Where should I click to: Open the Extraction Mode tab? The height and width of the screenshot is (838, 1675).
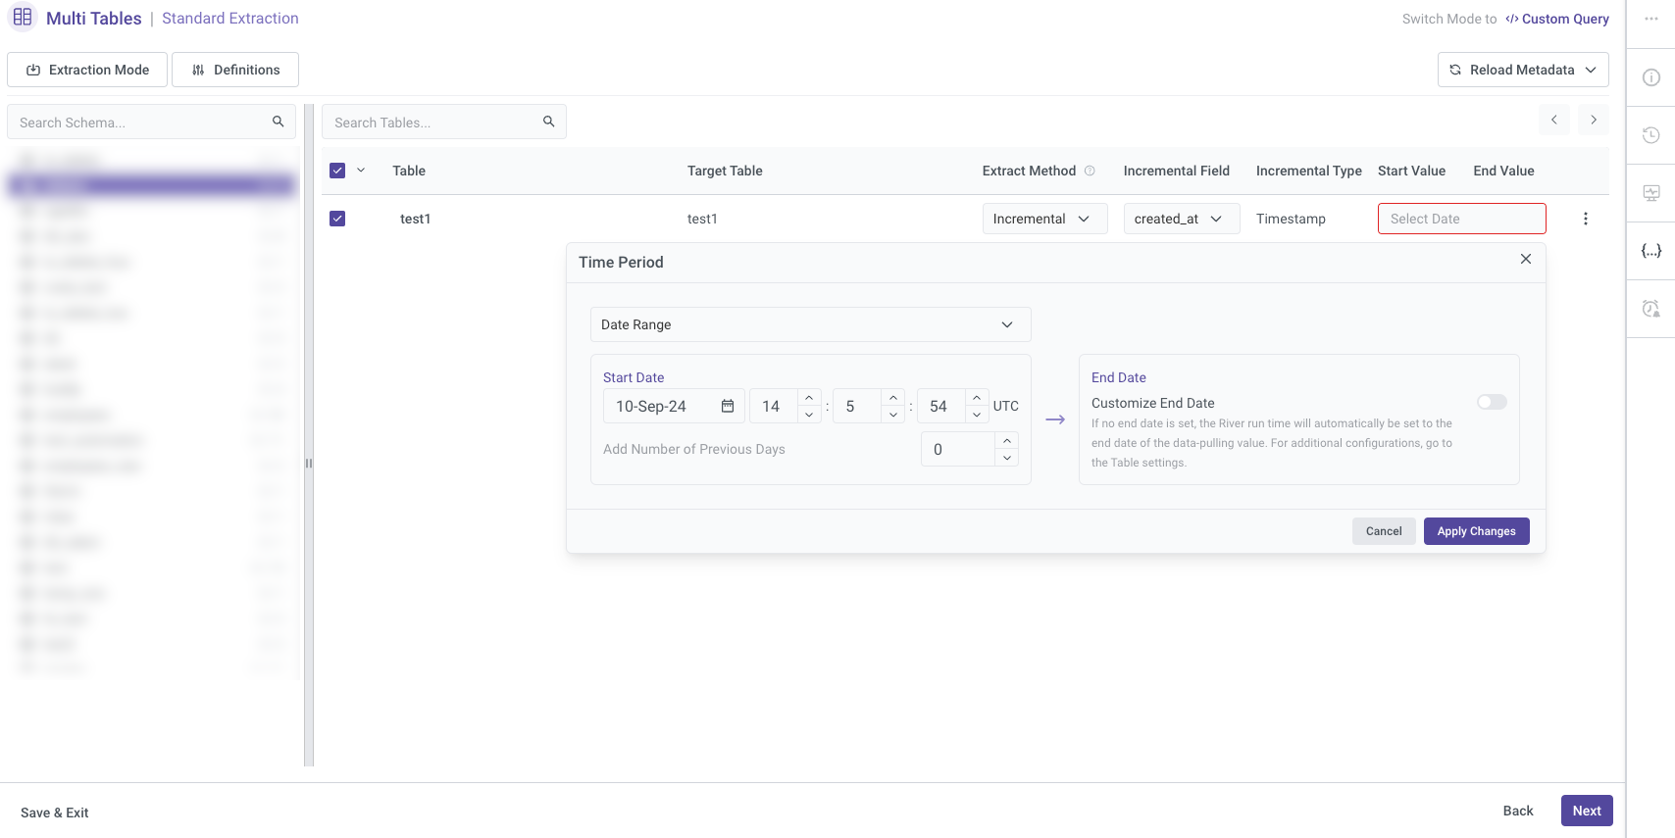pyautogui.click(x=87, y=70)
